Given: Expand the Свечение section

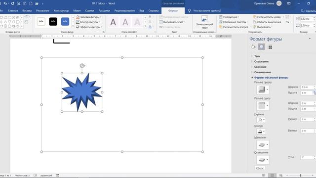Looking at the screenshot, I should 260,67.
